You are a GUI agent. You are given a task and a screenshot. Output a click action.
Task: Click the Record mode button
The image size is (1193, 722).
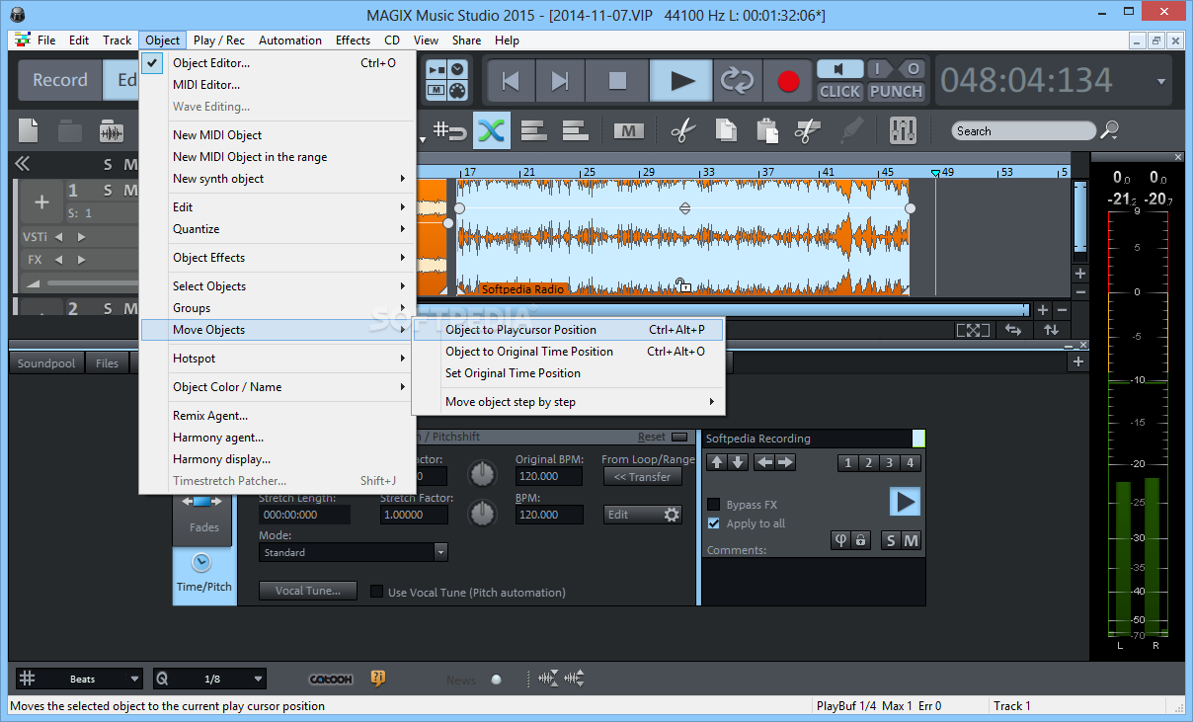60,80
